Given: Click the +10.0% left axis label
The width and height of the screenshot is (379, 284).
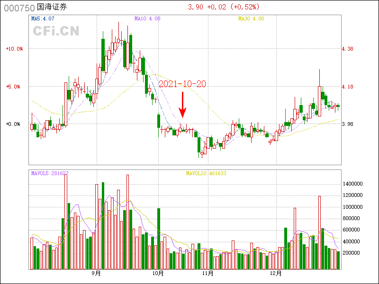Looking at the screenshot, I should coord(14,49).
